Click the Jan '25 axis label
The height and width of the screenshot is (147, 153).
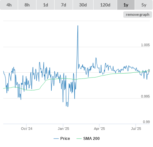[x=63, y=129]
